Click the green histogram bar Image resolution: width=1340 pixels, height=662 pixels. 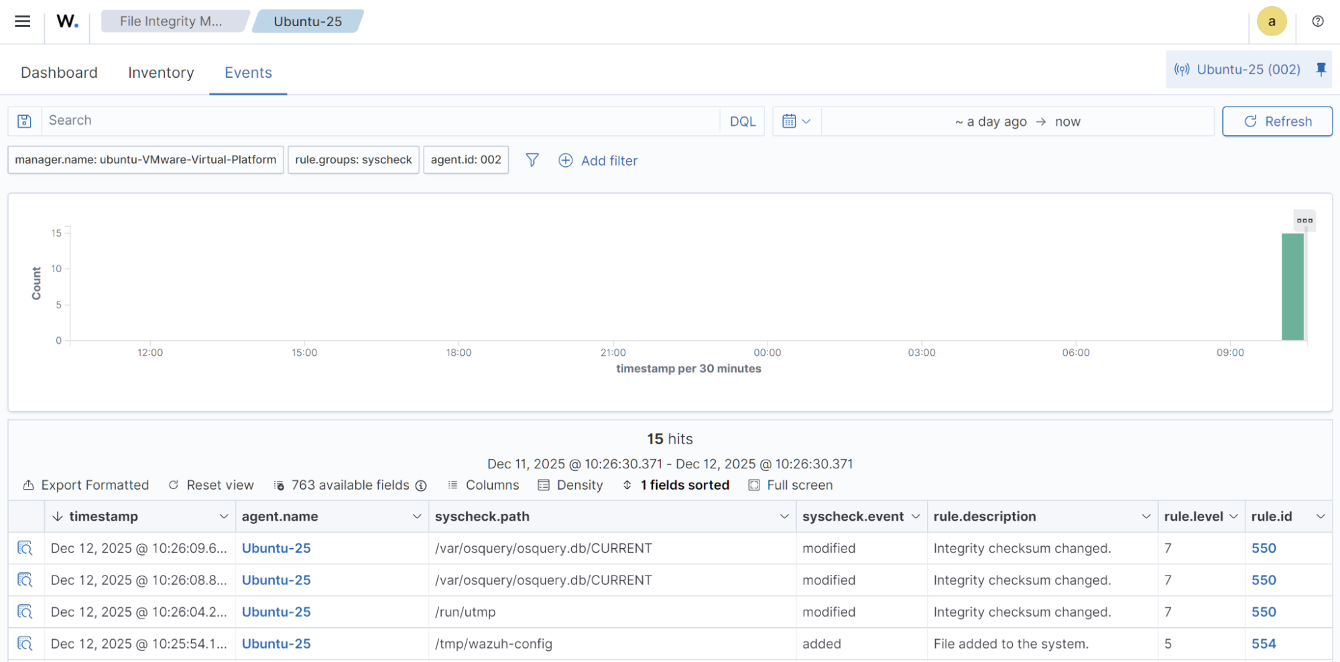[1292, 287]
